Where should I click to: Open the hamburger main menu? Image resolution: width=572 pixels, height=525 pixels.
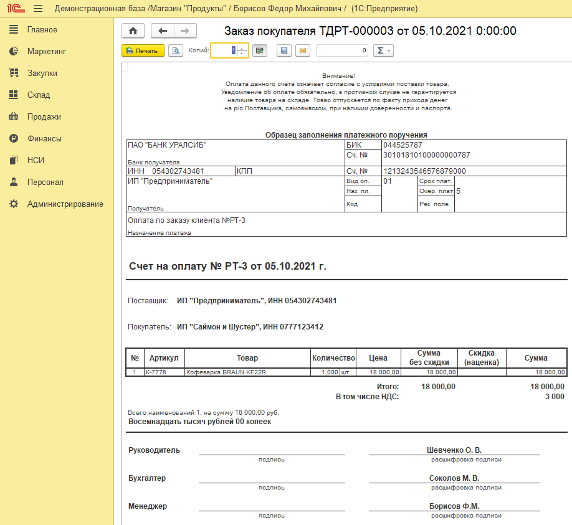pyautogui.click(x=38, y=9)
